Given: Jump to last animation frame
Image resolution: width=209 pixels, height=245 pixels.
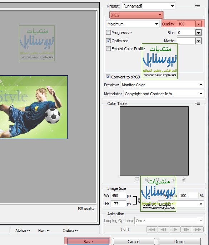Looking at the screenshot, I should 198,229.
